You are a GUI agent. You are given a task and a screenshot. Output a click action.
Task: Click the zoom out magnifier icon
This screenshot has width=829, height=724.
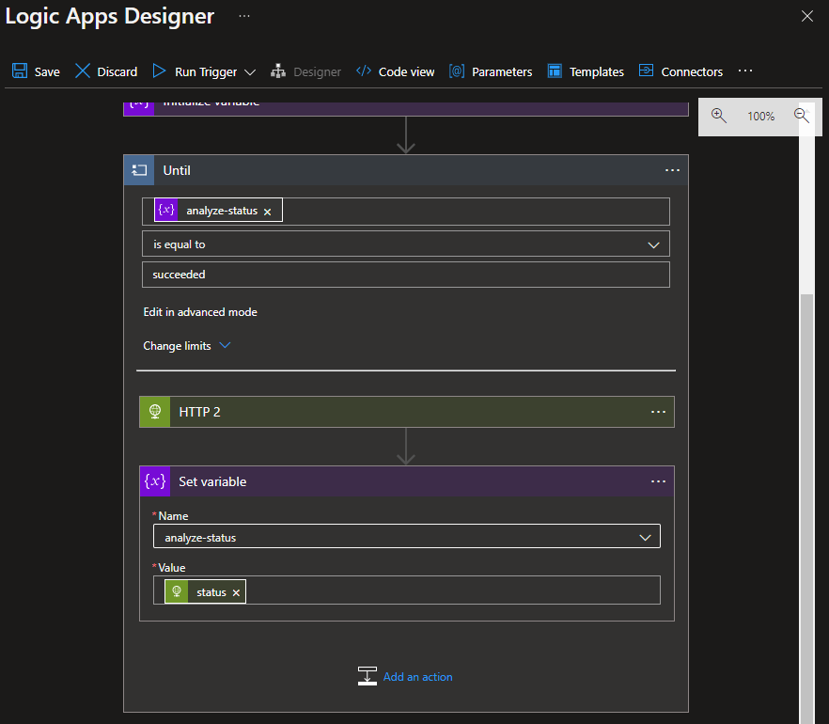pos(802,116)
